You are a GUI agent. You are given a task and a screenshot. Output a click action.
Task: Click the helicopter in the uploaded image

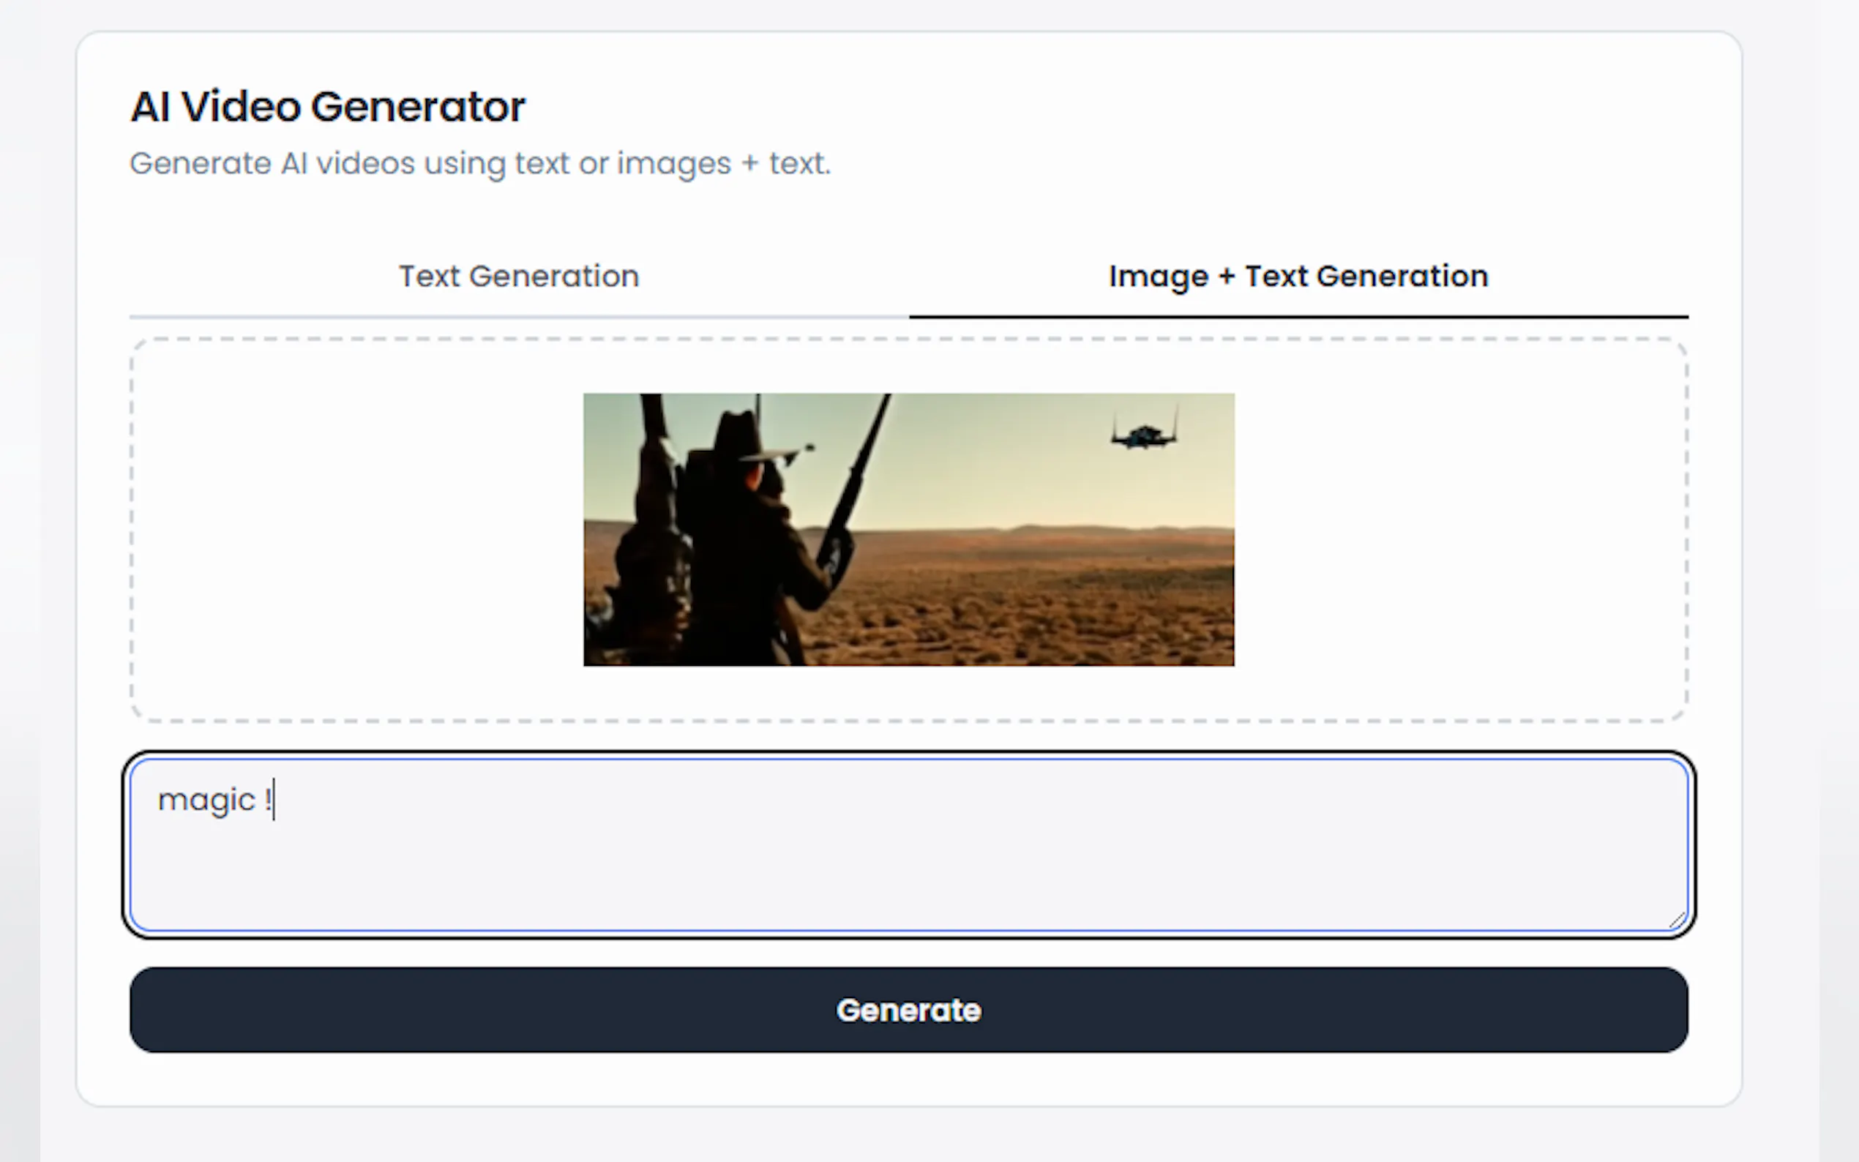pos(1144,435)
